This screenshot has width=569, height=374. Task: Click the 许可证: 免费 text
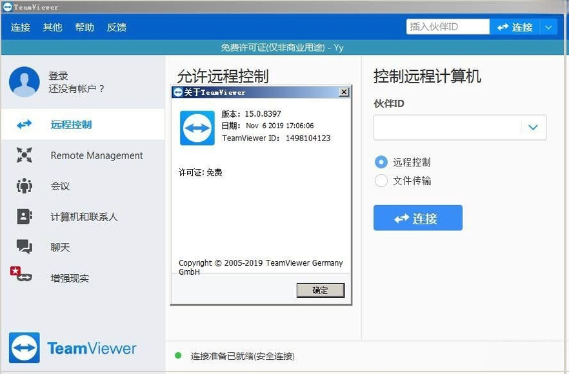tap(200, 172)
